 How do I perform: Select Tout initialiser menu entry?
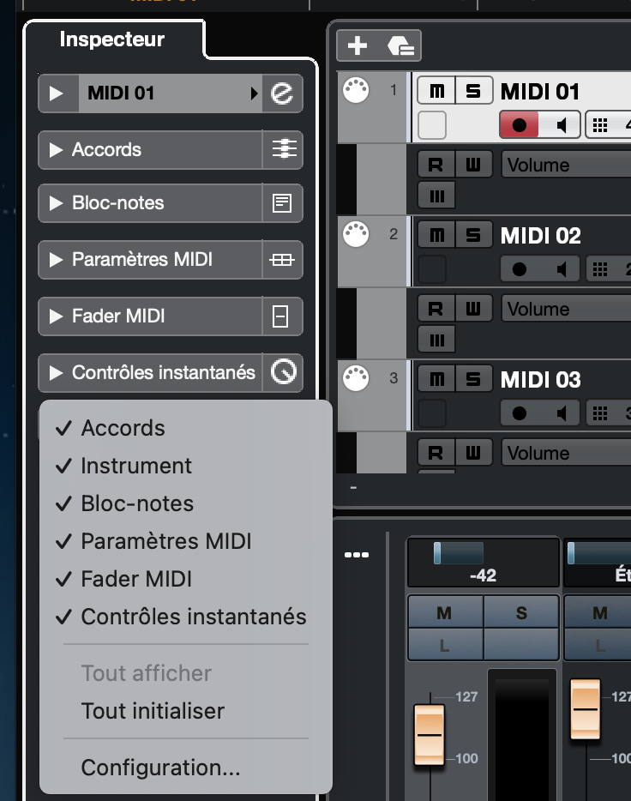153,711
